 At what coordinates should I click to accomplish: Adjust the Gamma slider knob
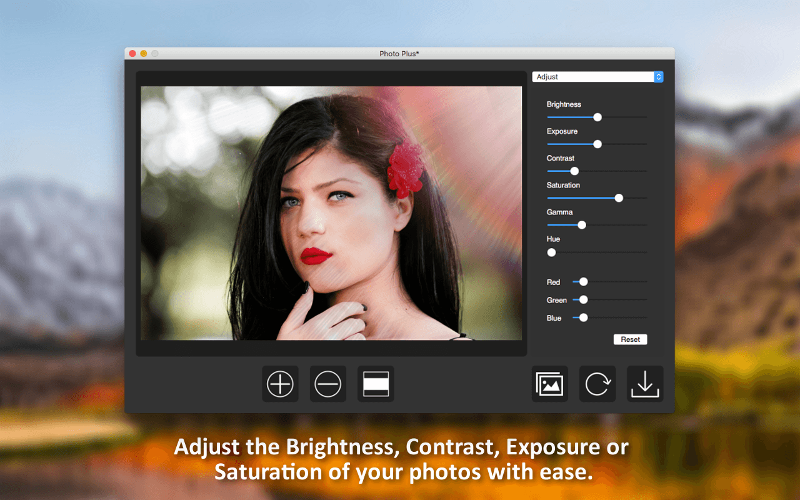tap(582, 225)
